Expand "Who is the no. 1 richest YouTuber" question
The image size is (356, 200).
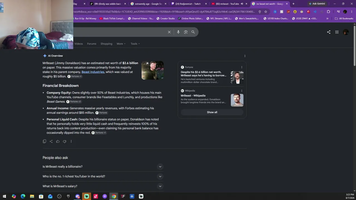click(x=103, y=176)
